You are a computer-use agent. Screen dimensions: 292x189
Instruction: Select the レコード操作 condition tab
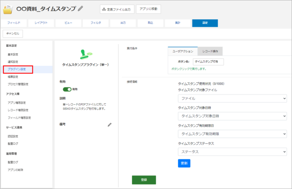[x=210, y=51]
